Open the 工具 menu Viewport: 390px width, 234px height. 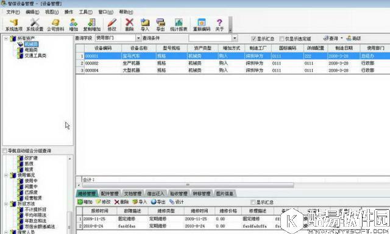[85, 12]
